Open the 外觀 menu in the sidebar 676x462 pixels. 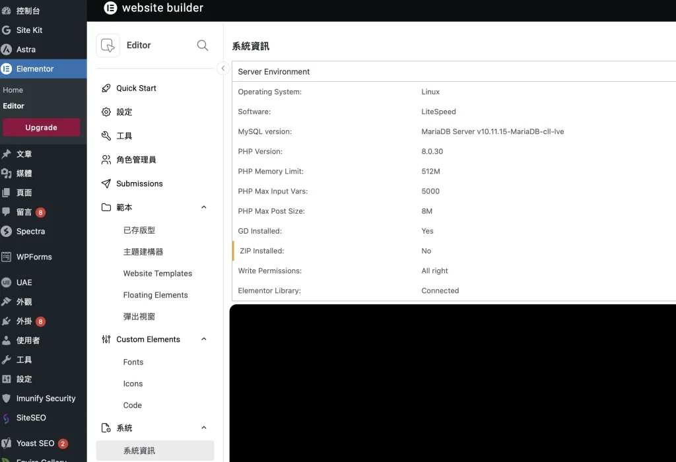pos(23,302)
